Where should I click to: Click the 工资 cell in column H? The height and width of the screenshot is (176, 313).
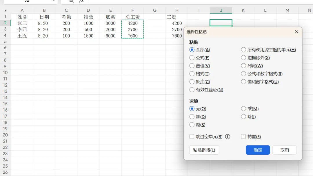[x=177, y=17]
